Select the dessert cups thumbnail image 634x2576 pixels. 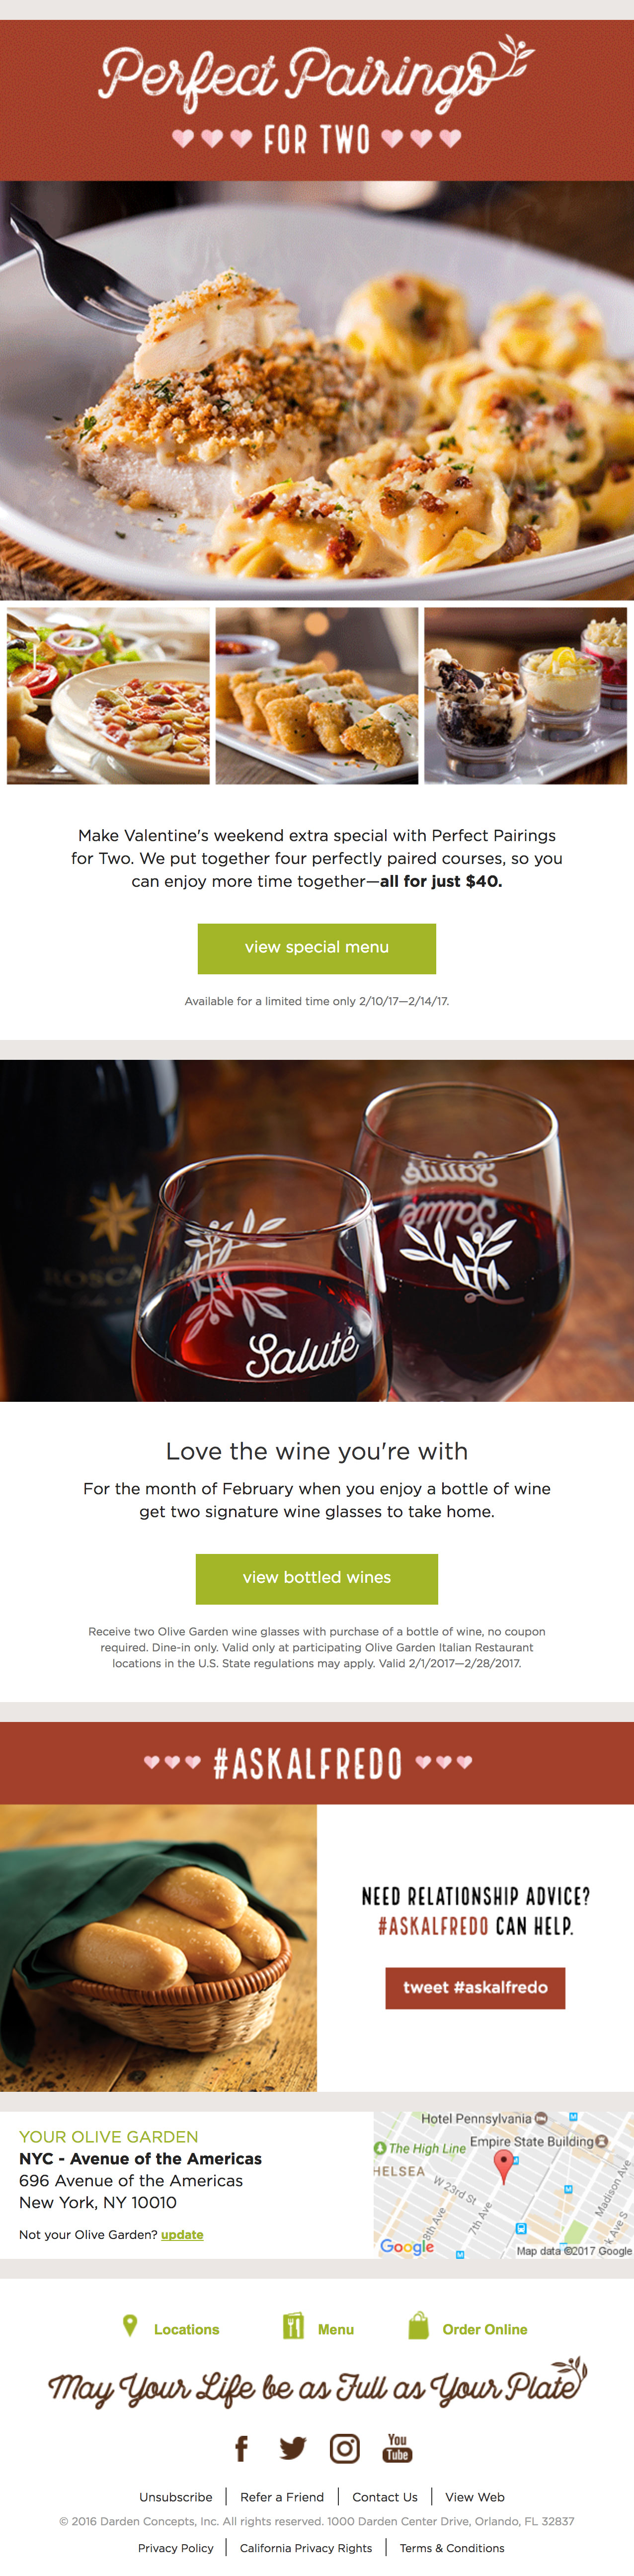pos(525,695)
